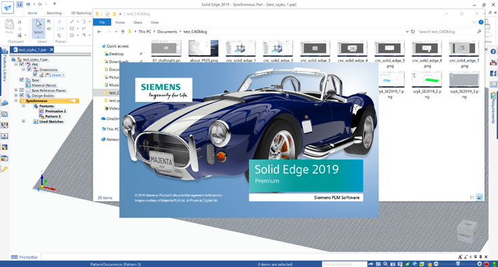Click the red record button in status bar

tap(487, 264)
